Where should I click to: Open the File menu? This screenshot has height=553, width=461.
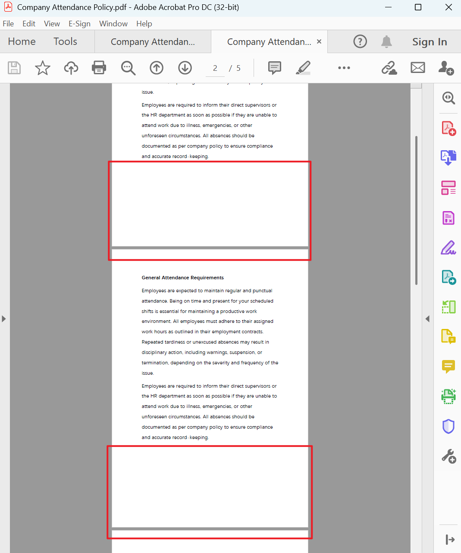point(8,23)
